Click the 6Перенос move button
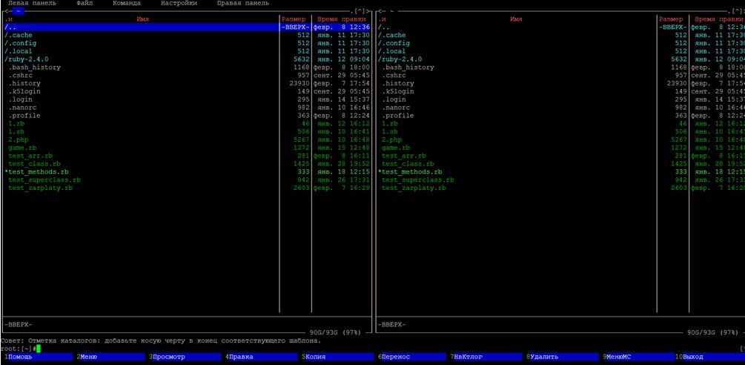Screen dimensions: 745x365 [x=412, y=357]
